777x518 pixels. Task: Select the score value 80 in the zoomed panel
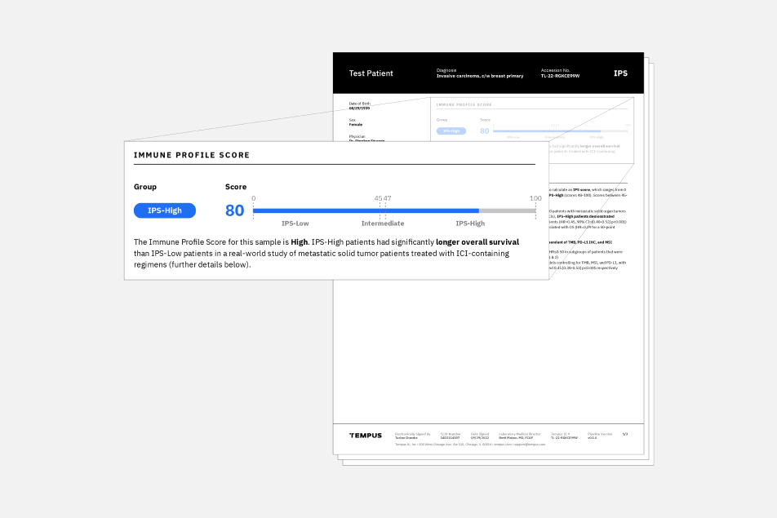pyautogui.click(x=234, y=210)
